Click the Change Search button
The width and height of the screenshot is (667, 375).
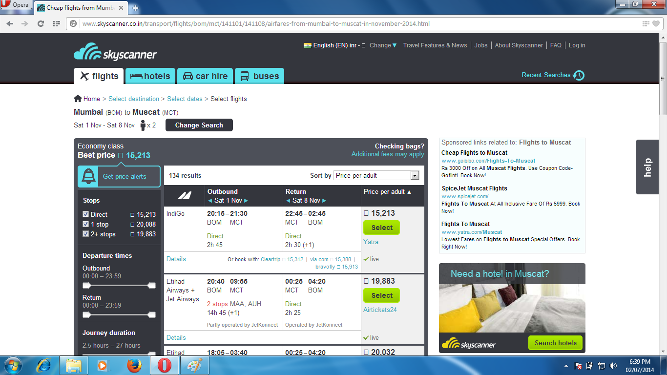point(199,125)
